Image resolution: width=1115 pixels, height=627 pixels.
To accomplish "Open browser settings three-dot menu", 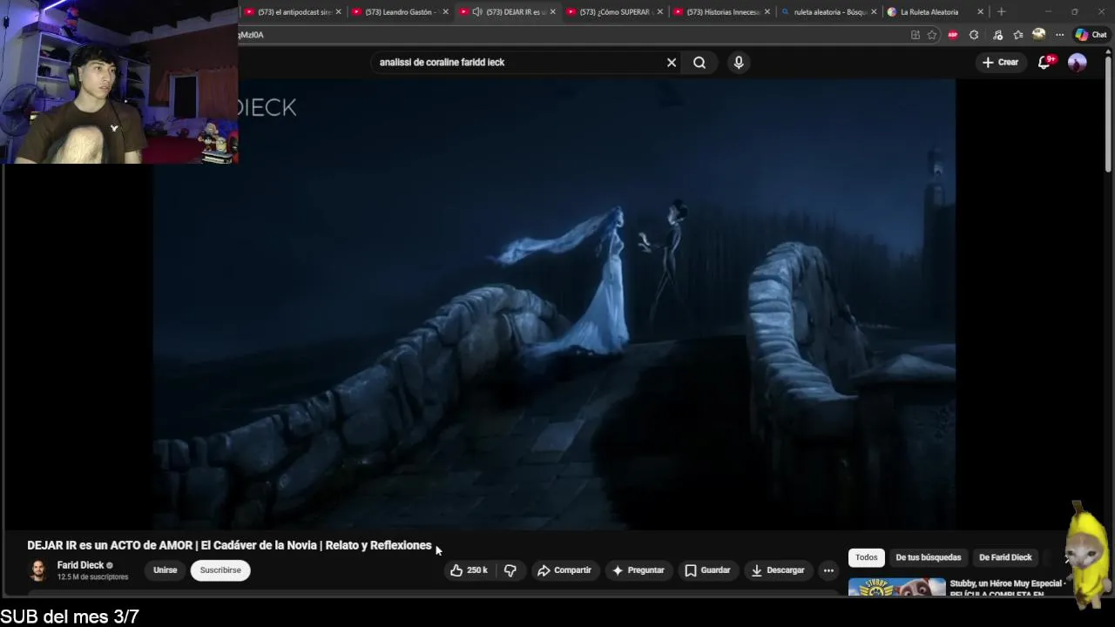I will 1059,35.
